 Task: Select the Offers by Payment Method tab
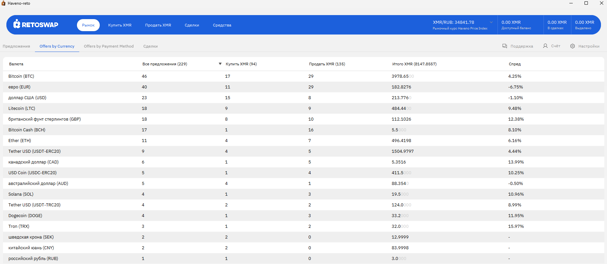click(x=109, y=46)
